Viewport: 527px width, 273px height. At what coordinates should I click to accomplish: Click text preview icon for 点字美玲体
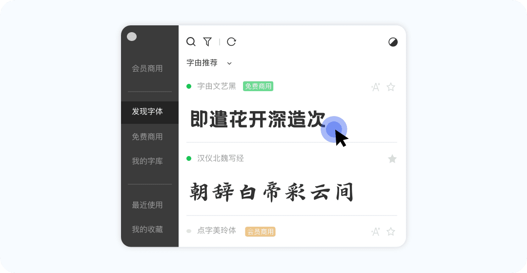375,232
